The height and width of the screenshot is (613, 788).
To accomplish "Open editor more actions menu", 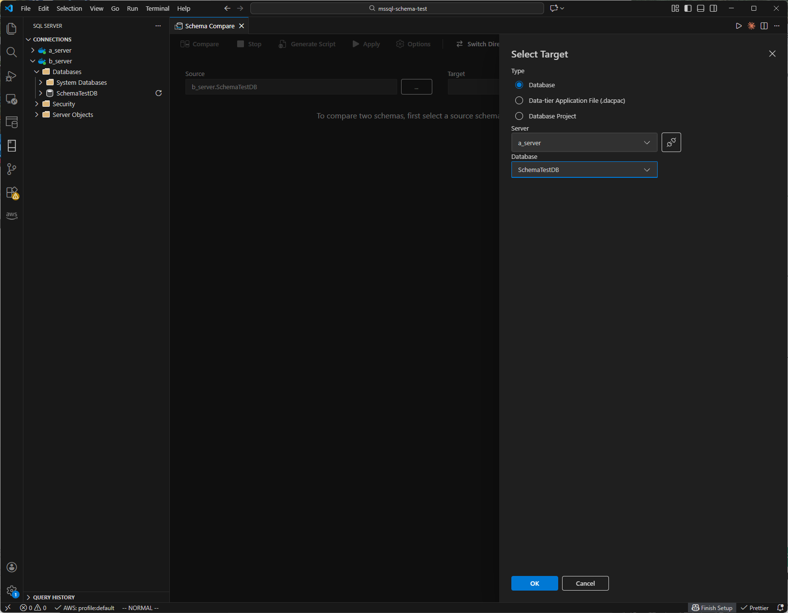I will tap(777, 26).
